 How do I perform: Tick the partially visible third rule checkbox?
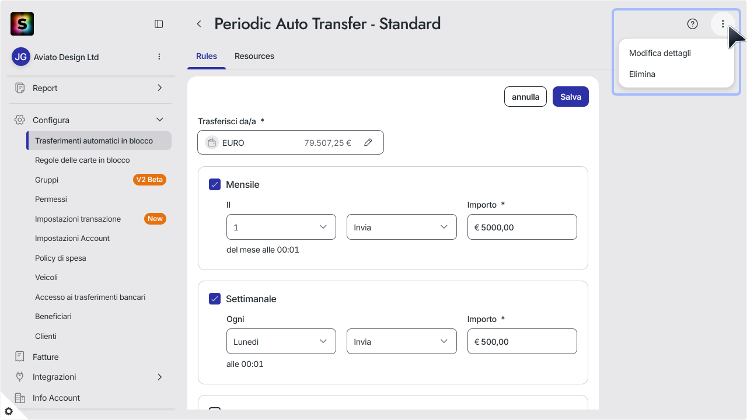click(215, 409)
